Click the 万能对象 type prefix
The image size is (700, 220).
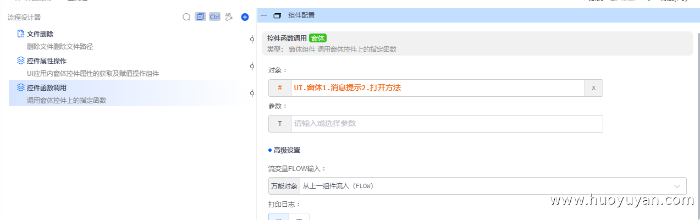click(284, 186)
